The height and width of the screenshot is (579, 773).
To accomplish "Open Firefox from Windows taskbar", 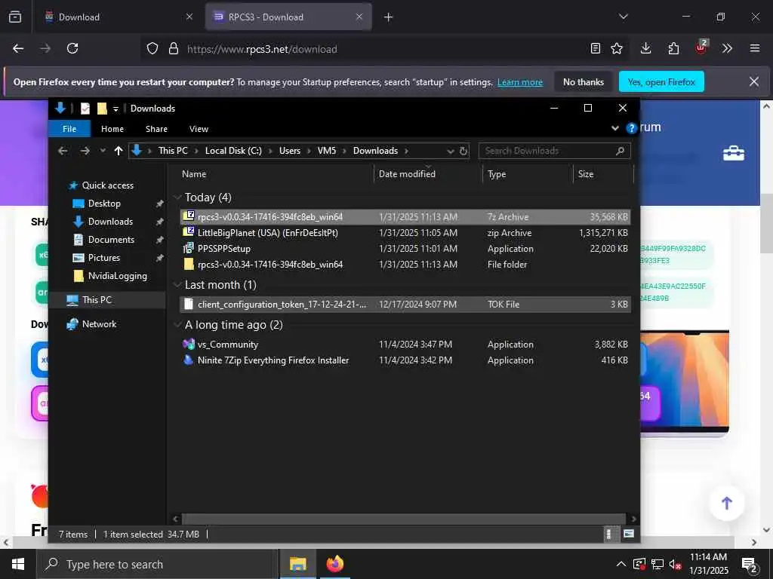I will point(335,564).
